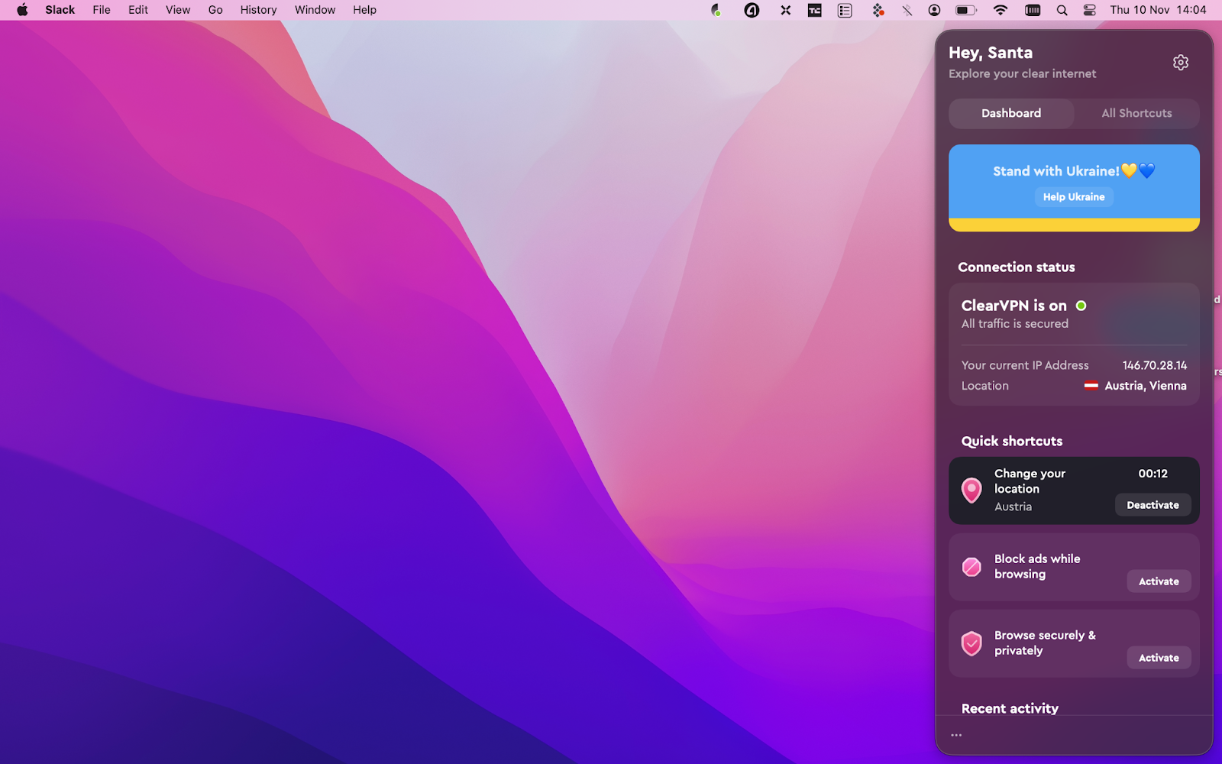
Task: Click the checklist menu bar icon
Action: click(845, 10)
